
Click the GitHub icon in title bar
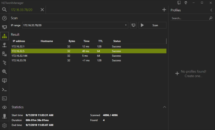tap(186, 2)
